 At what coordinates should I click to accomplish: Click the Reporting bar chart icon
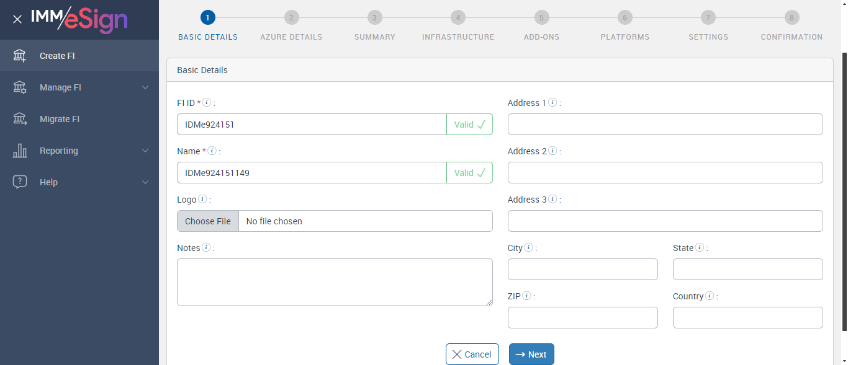[20, 151]
